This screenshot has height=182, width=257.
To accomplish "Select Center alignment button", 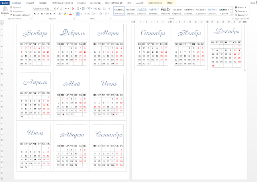I will 82,14.
